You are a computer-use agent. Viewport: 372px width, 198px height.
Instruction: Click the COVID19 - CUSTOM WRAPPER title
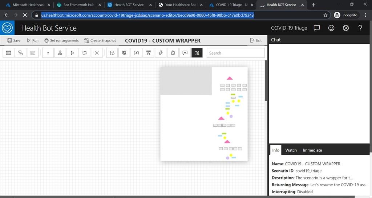click(163, 41)
